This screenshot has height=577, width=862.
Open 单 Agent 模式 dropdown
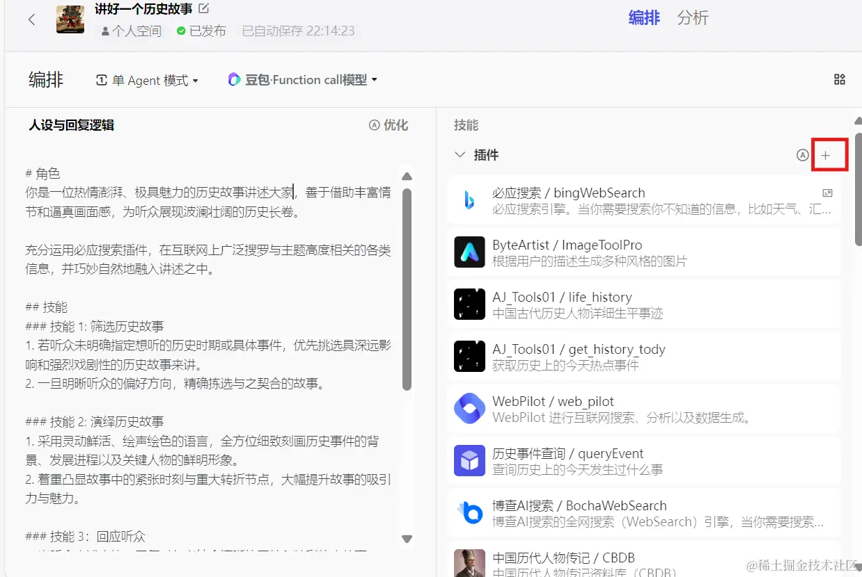click(x=147, y=81)
